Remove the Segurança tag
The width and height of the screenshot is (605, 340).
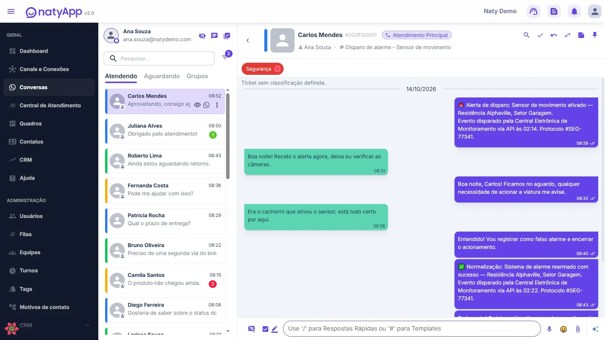(x=278, y=69)
